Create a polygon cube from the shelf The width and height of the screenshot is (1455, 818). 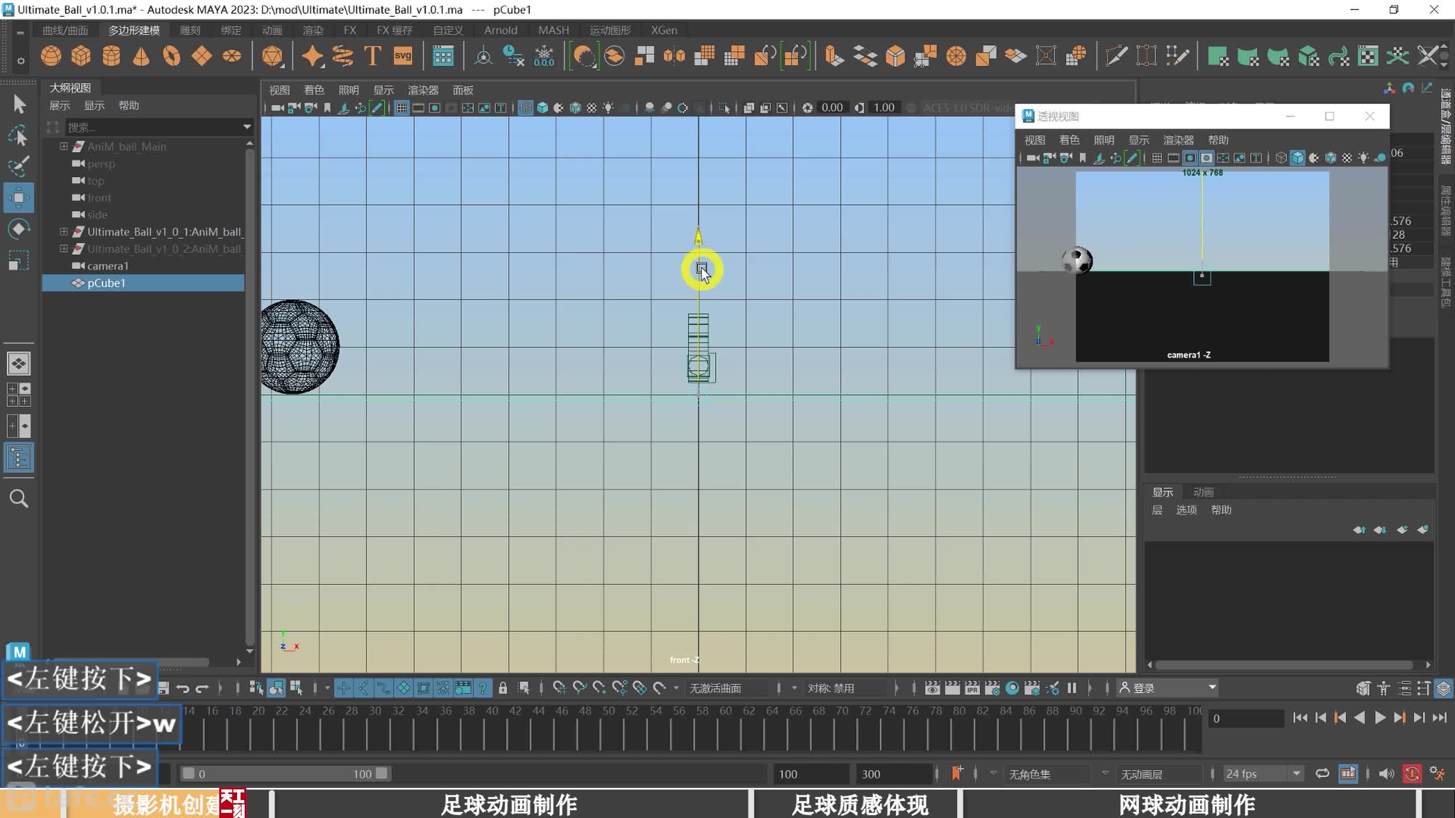81,56
